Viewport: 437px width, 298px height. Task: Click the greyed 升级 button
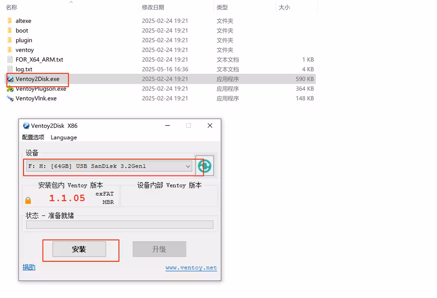point(159,249)
